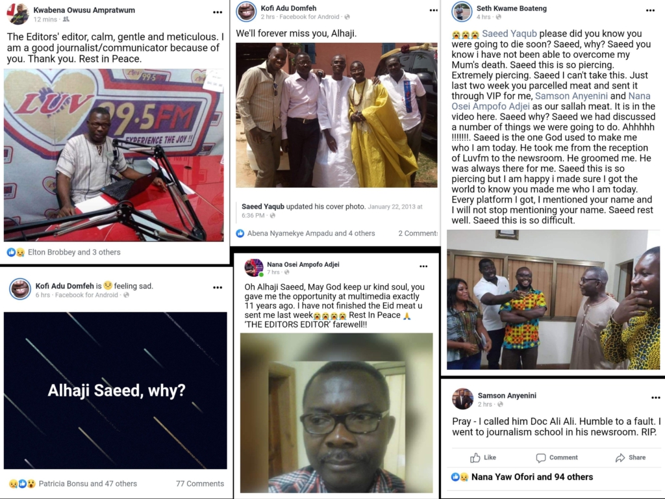665x499 pixels.
Task: Open tagged Samson Anyenini link in Seth's post
Action: [x=571, y=96]
